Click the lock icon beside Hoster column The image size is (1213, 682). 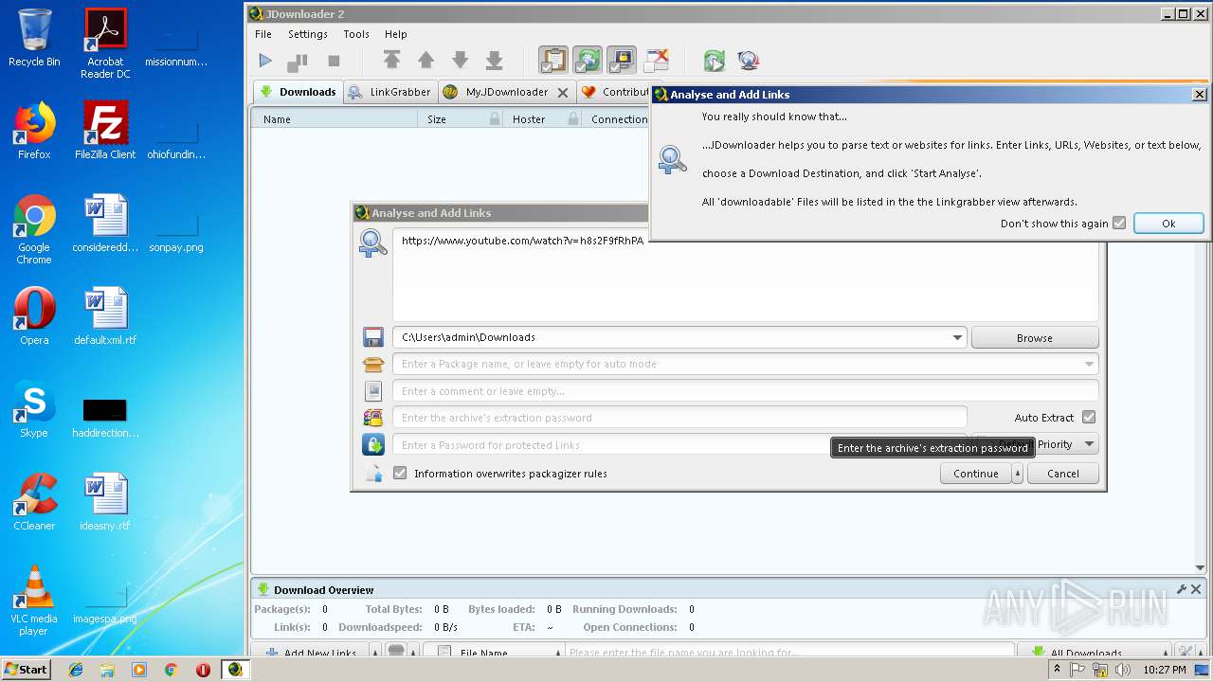click(x=573, y=119)
